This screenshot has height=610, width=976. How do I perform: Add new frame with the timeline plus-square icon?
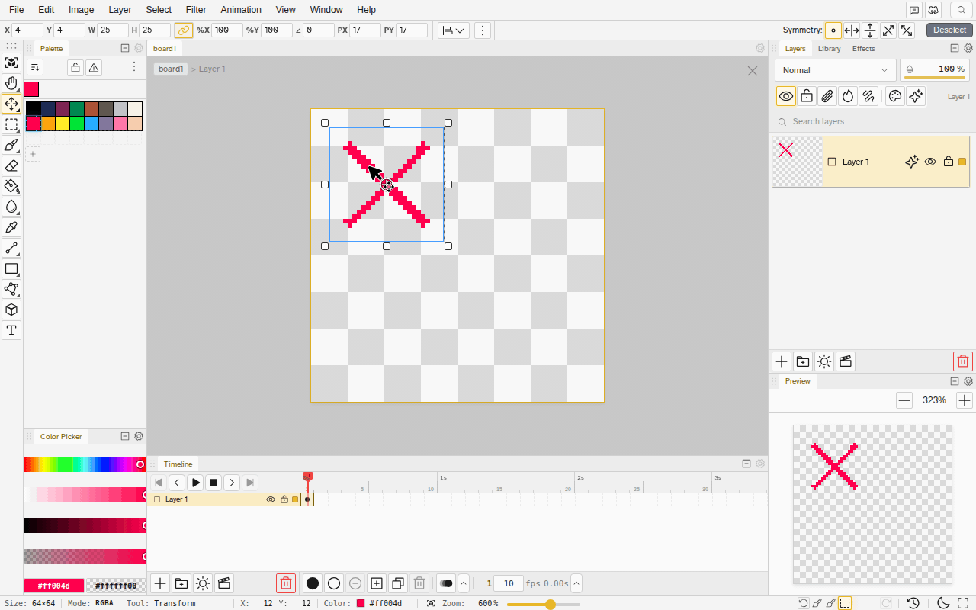(377, 583)
